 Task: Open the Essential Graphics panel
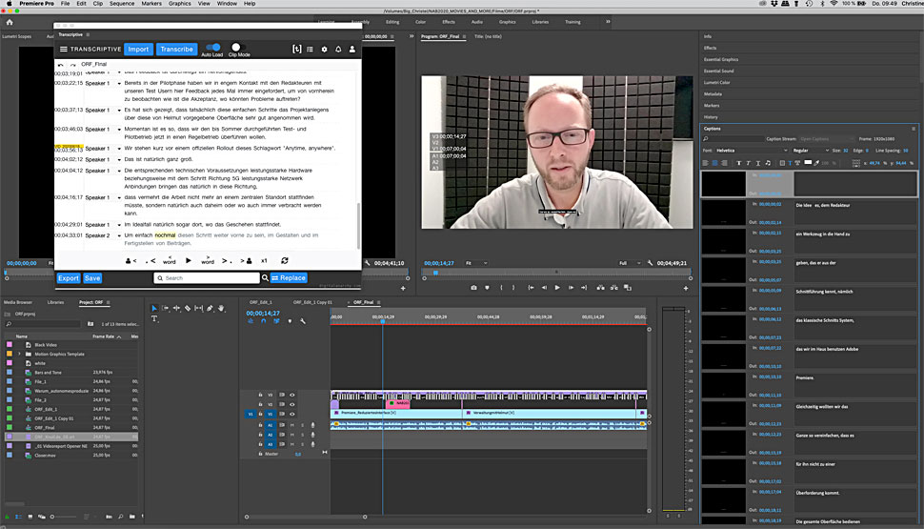pos(721,59)
